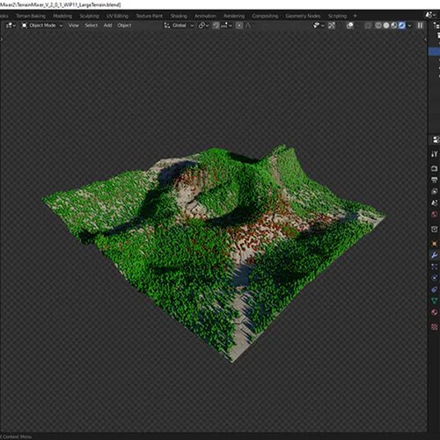Open the Global transform orientation dropdown
The height and width of the screenshot is (440, 440).
pyautogui.click(x=179, y=26)
